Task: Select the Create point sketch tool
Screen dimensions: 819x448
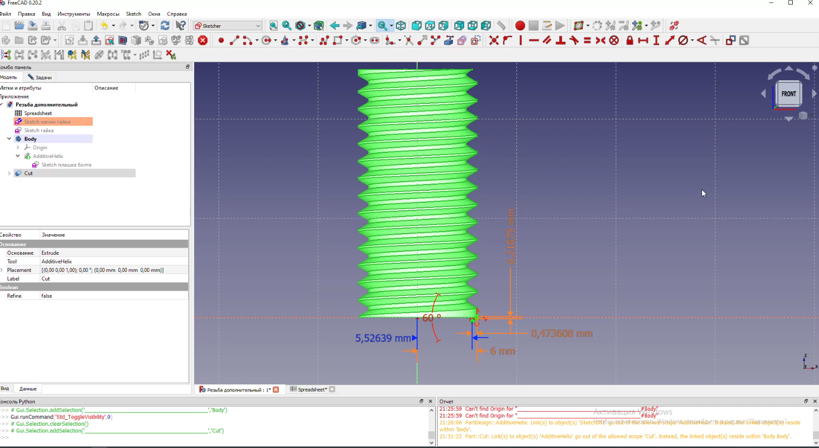Action: [221, 41]
